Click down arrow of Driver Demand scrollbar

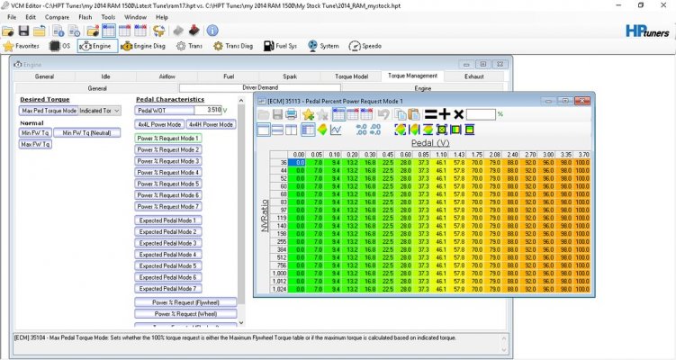coord(241,322)
